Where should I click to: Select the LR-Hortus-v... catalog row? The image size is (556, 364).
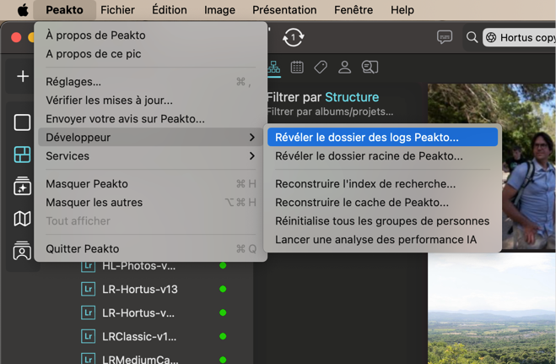154,313
